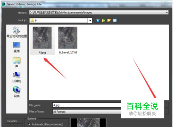Screen dimensions: 173x127
Task: Open the view menu icon
Action: (x=116, y=20)
